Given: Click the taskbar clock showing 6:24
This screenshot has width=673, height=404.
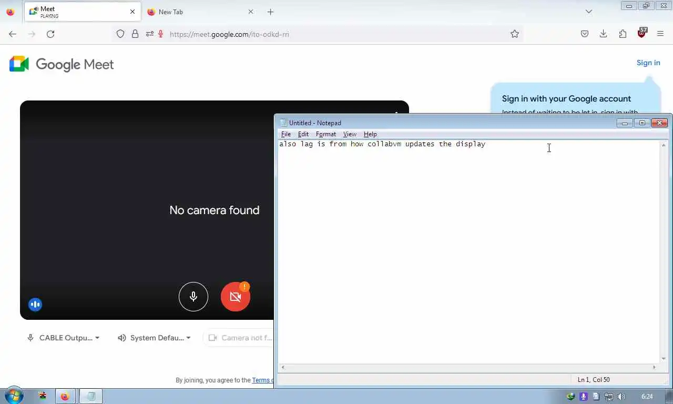Looking at the screenshot, I should click(647, 397).
